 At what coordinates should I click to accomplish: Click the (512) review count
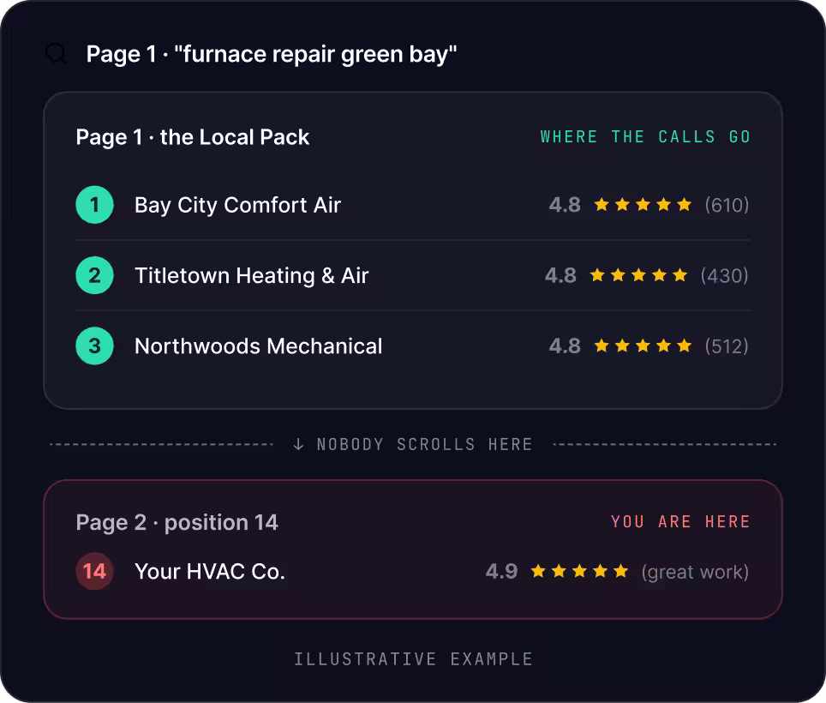(727, 346)
